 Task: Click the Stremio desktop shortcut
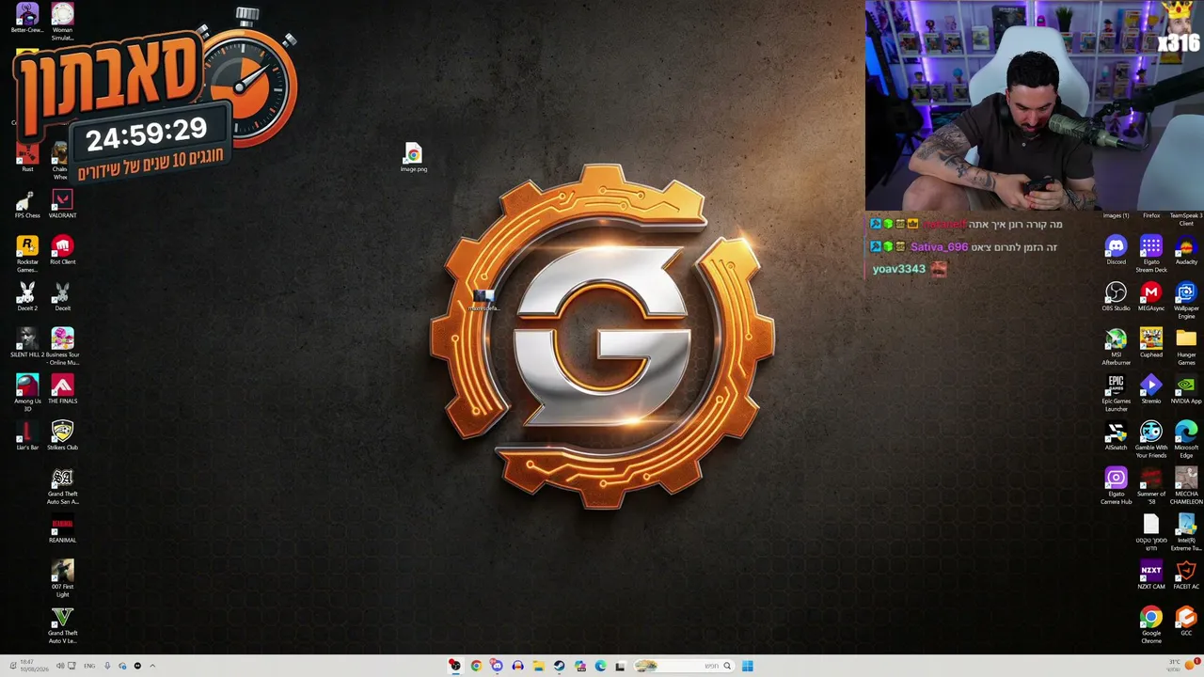[x=1151, y=388]
